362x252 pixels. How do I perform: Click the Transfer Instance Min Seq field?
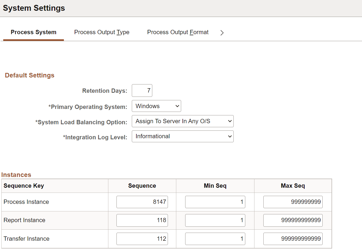coord(215,239)
